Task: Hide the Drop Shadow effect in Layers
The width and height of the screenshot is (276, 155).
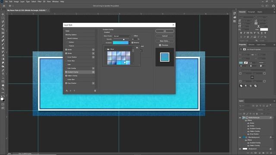Action: tap(248, 134)
